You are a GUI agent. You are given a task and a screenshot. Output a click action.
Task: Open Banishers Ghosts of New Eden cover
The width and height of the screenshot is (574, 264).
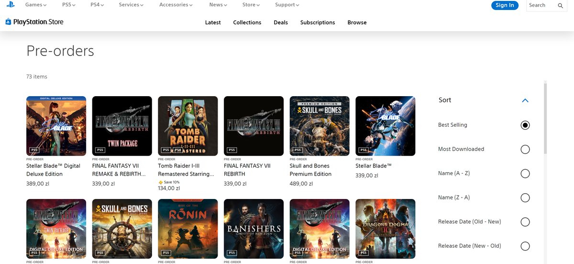click(x=254, y=229)
